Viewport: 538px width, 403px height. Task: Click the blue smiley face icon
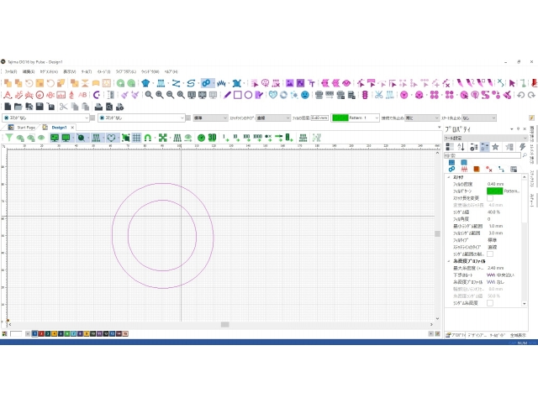[304, 95]
